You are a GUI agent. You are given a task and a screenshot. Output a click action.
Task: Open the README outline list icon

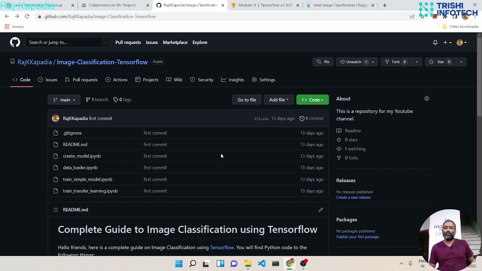click(55, 210)
